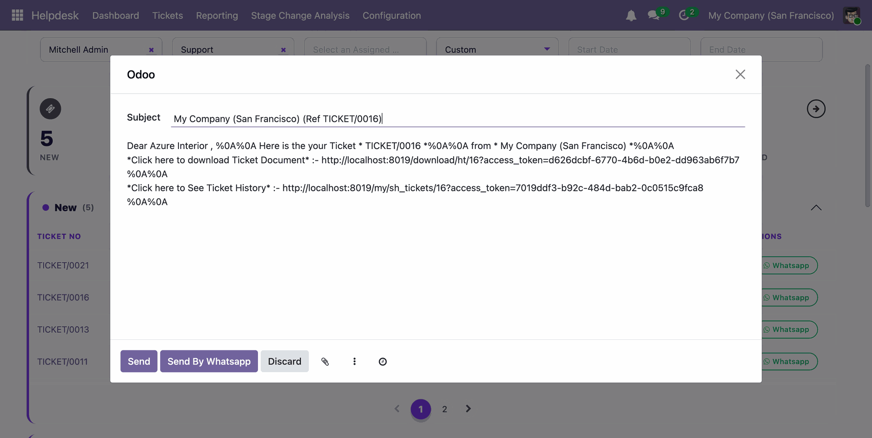Screen dimensions: 872x438
Task: Switch company My Company (San Francisco)
Action: [x=771, y=15]
